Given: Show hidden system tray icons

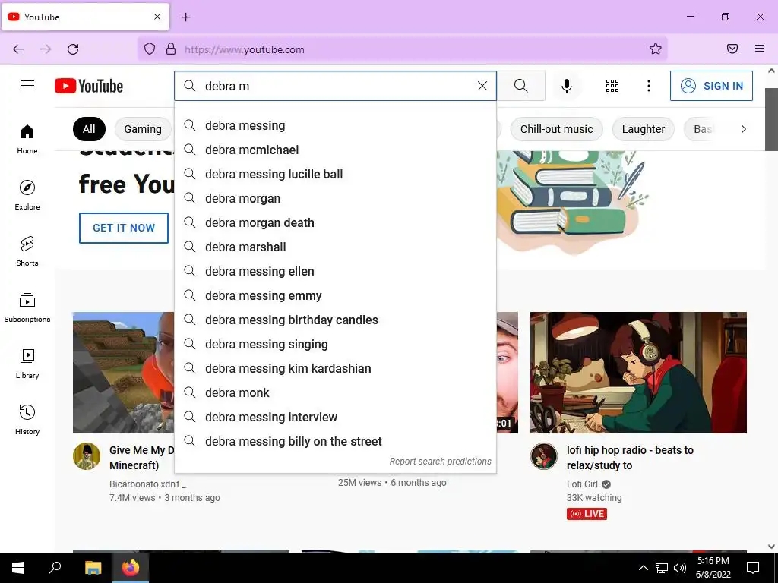Looking at the screenshot, I should click(x=643, y=568).
